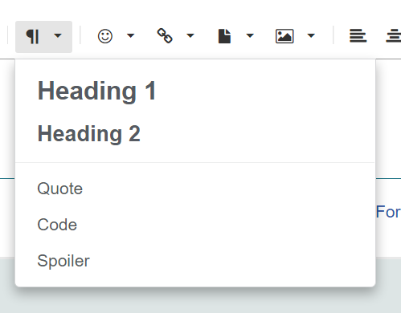401x313 pixels.
Task: Click the paragraph format pilcrow icon
Action: click(x=33, y=36)
